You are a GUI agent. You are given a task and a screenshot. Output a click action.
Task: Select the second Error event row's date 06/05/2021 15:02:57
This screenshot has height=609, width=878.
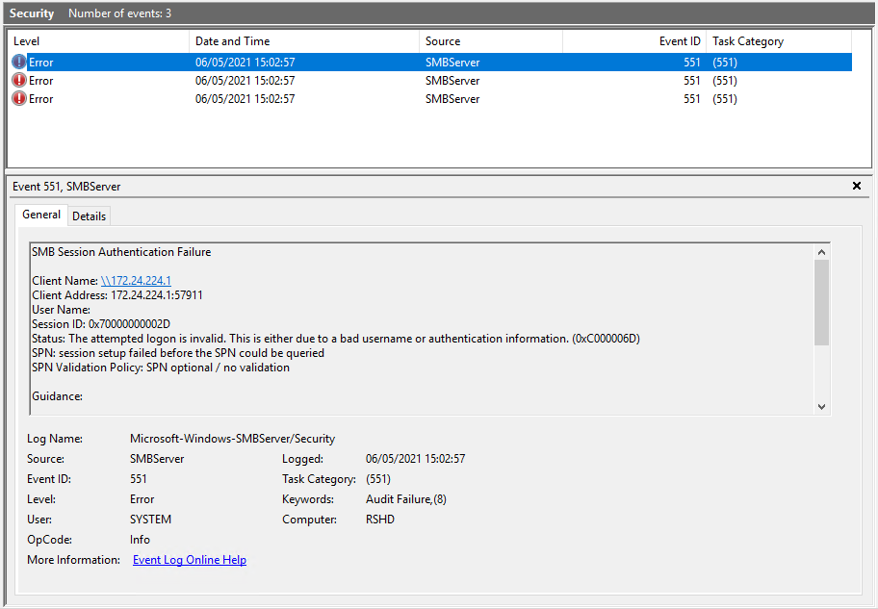pyautogui.click(x=245, y=81)
